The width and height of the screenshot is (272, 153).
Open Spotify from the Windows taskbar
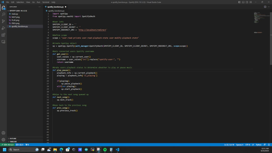point(105,149)
